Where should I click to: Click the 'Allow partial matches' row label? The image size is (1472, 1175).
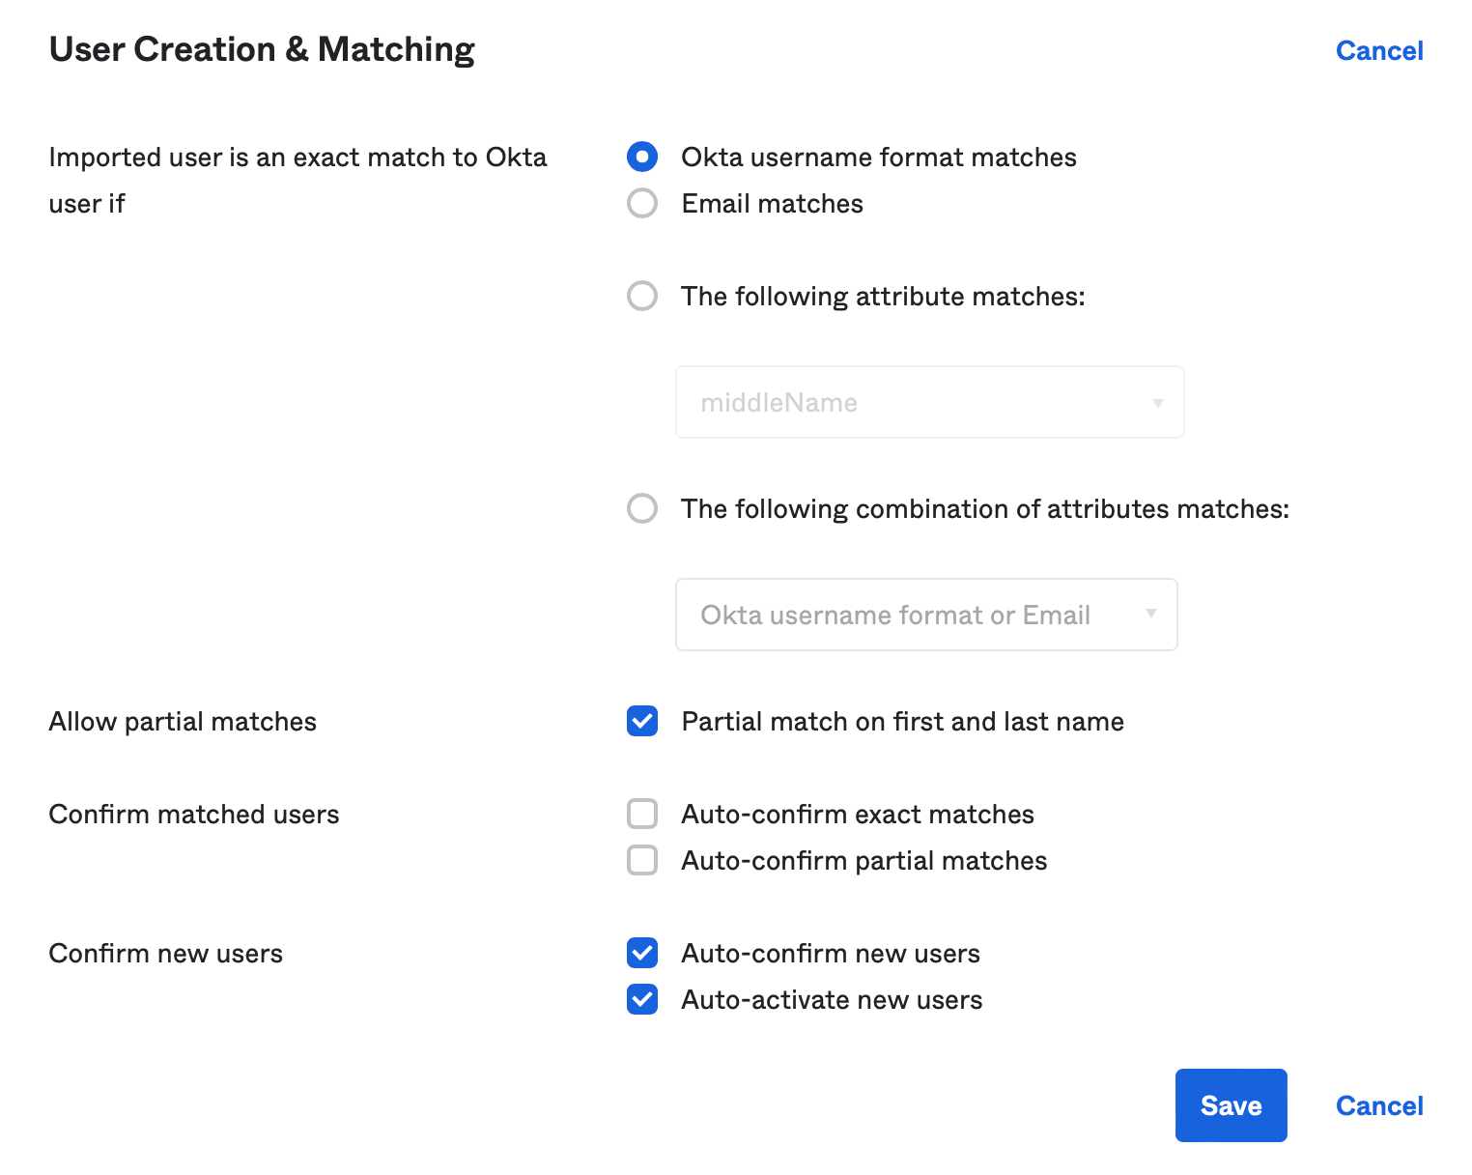pyautogui.click(x=183, y=722)
